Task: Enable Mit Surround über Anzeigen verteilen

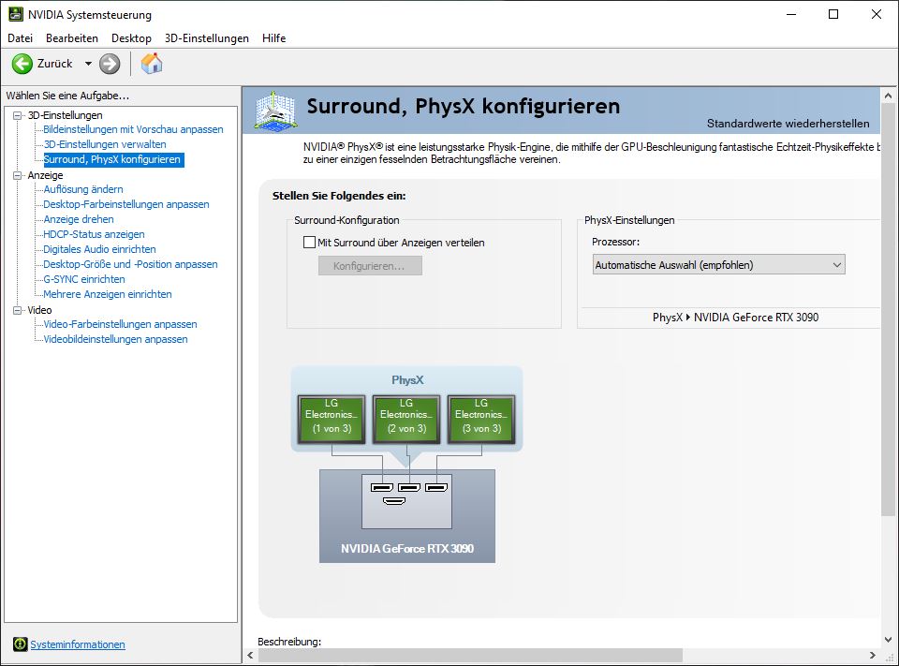Action: (x=309, y=242)
